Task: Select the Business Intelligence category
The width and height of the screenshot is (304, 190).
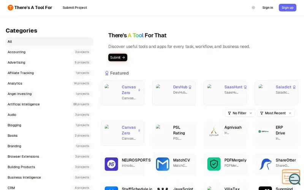Action: tap(49, 177)
